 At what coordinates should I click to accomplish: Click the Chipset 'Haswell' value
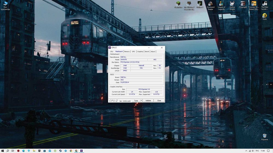[x=141, y=65]
